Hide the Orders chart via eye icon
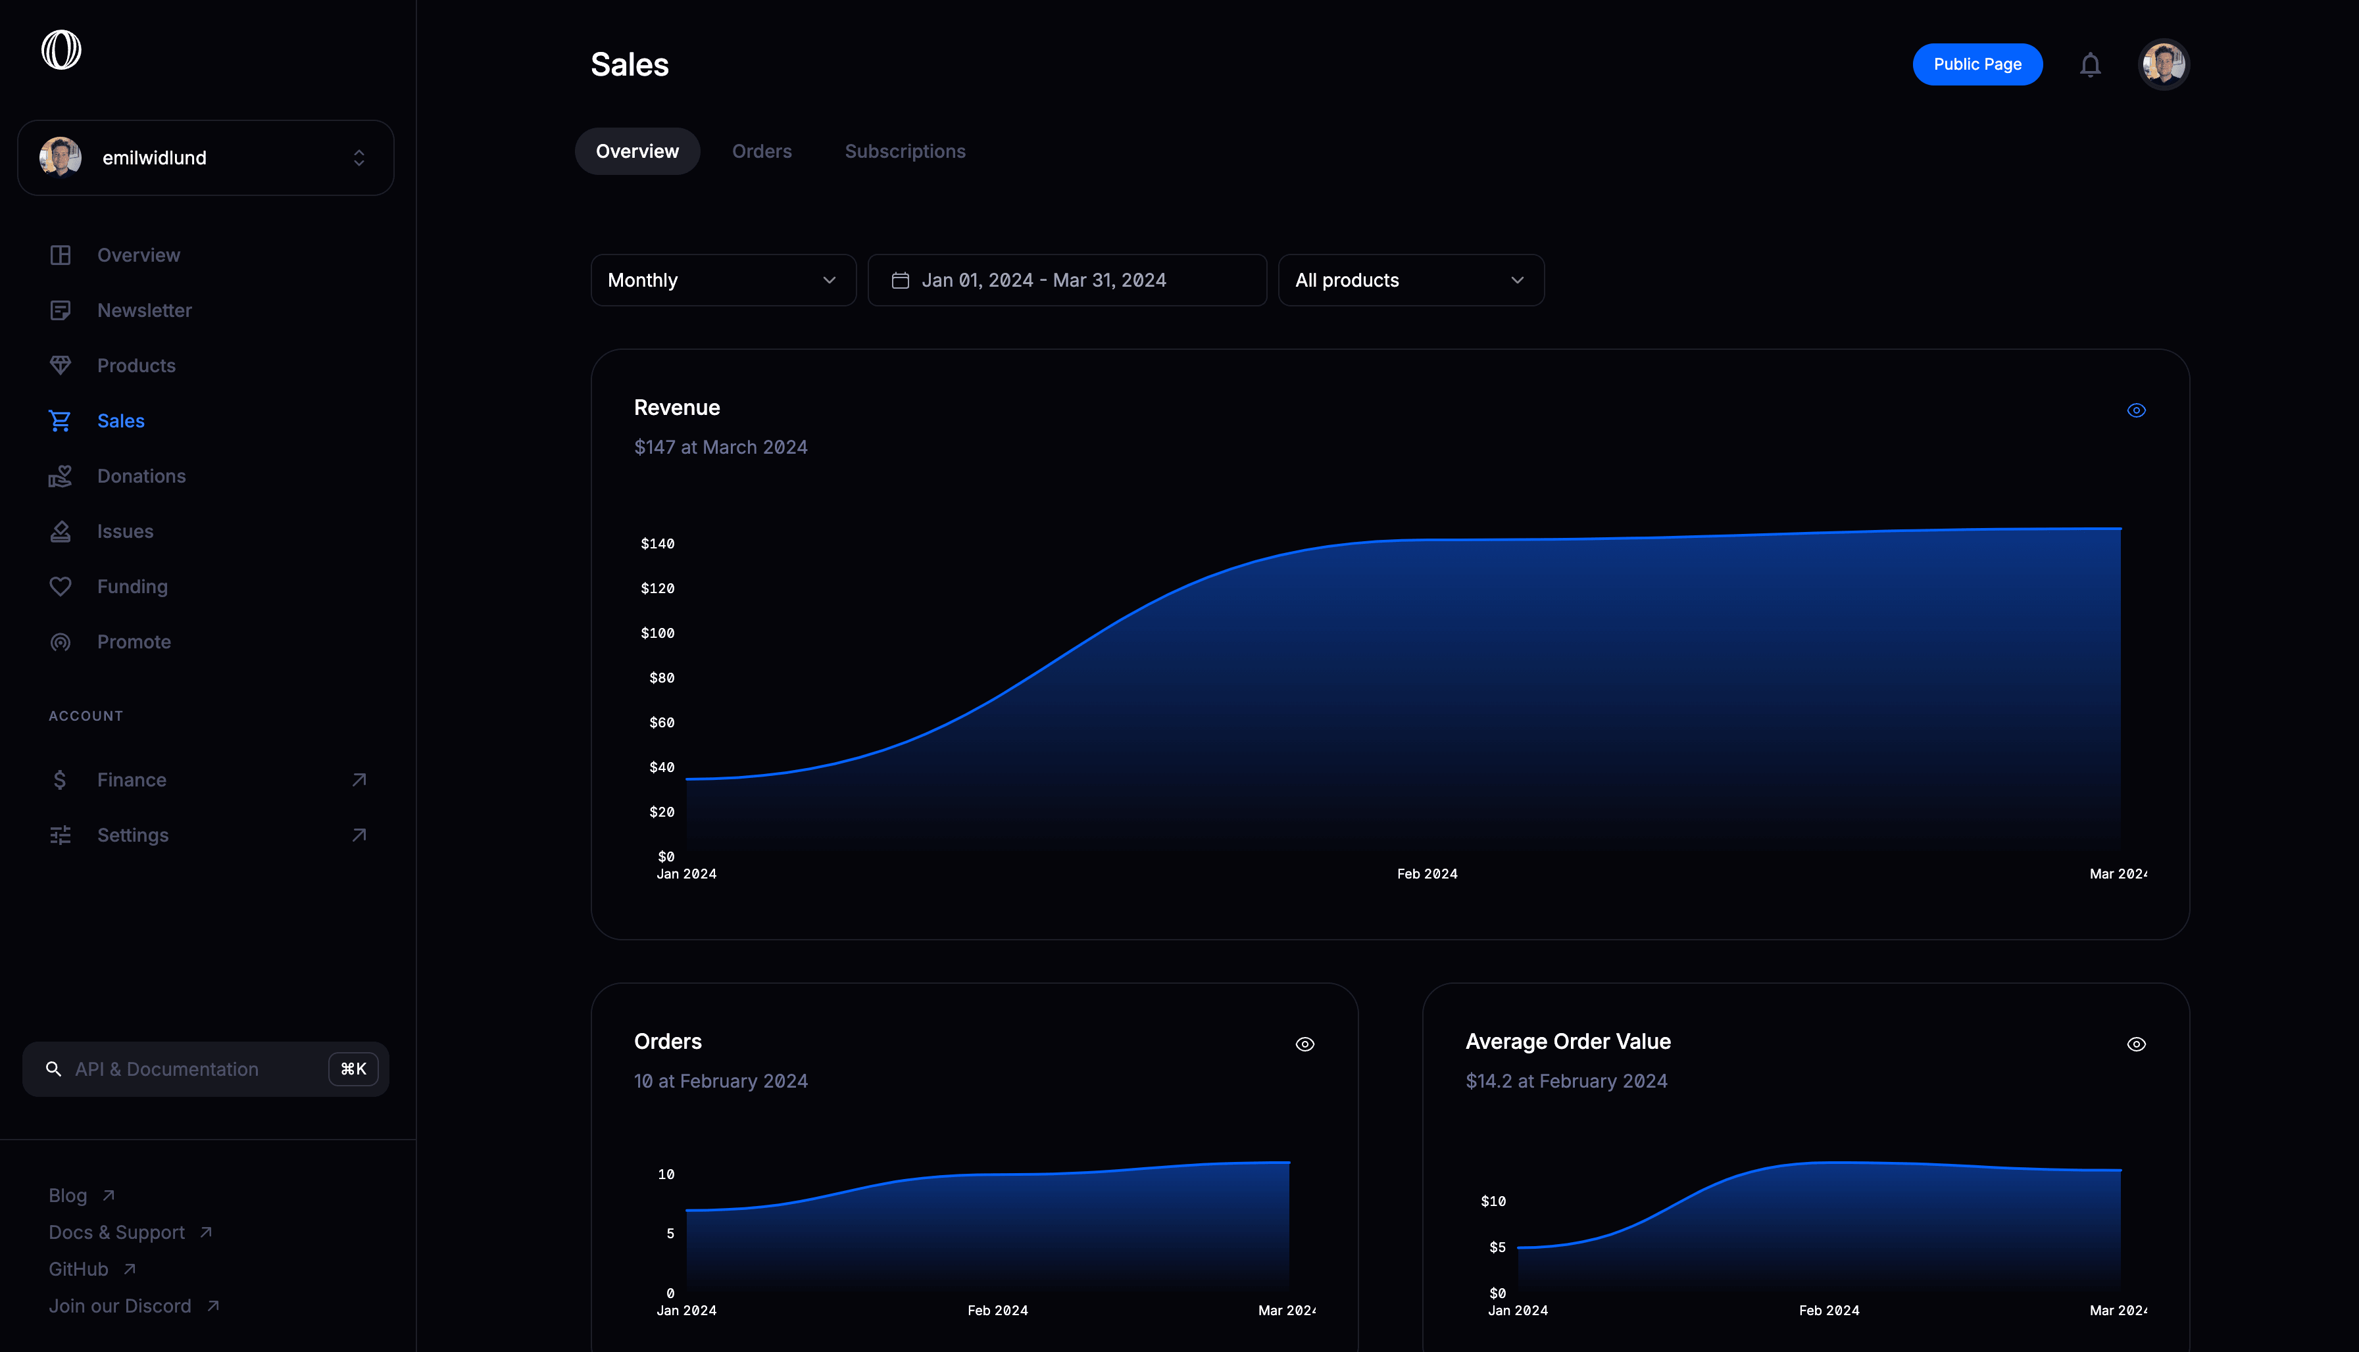Image resolution: width=2359 pixels, height=1352 pixels. tap(1305, 1044)
